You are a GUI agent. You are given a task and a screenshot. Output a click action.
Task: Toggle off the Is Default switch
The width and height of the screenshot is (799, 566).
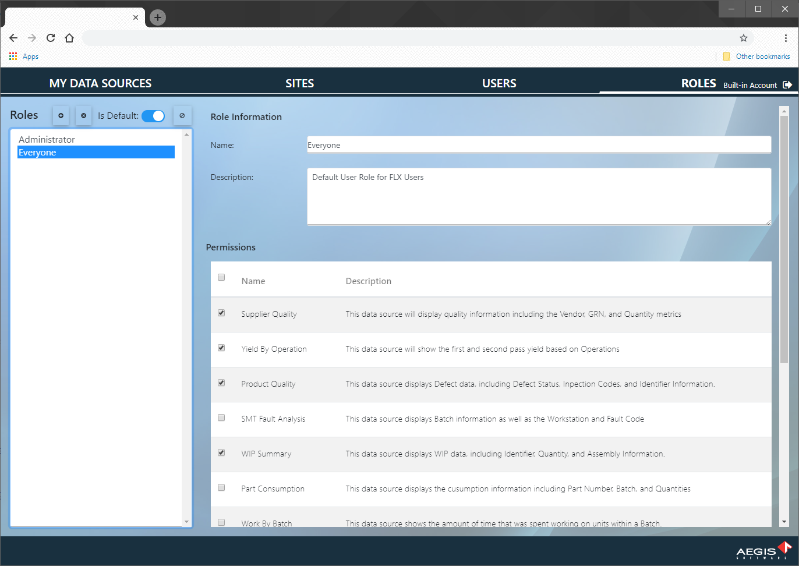[x=153, y=115]
